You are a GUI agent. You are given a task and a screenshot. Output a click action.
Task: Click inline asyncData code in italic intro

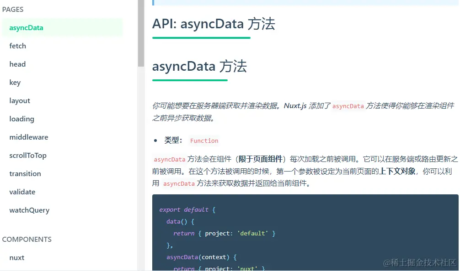click(x=348, y=106)
